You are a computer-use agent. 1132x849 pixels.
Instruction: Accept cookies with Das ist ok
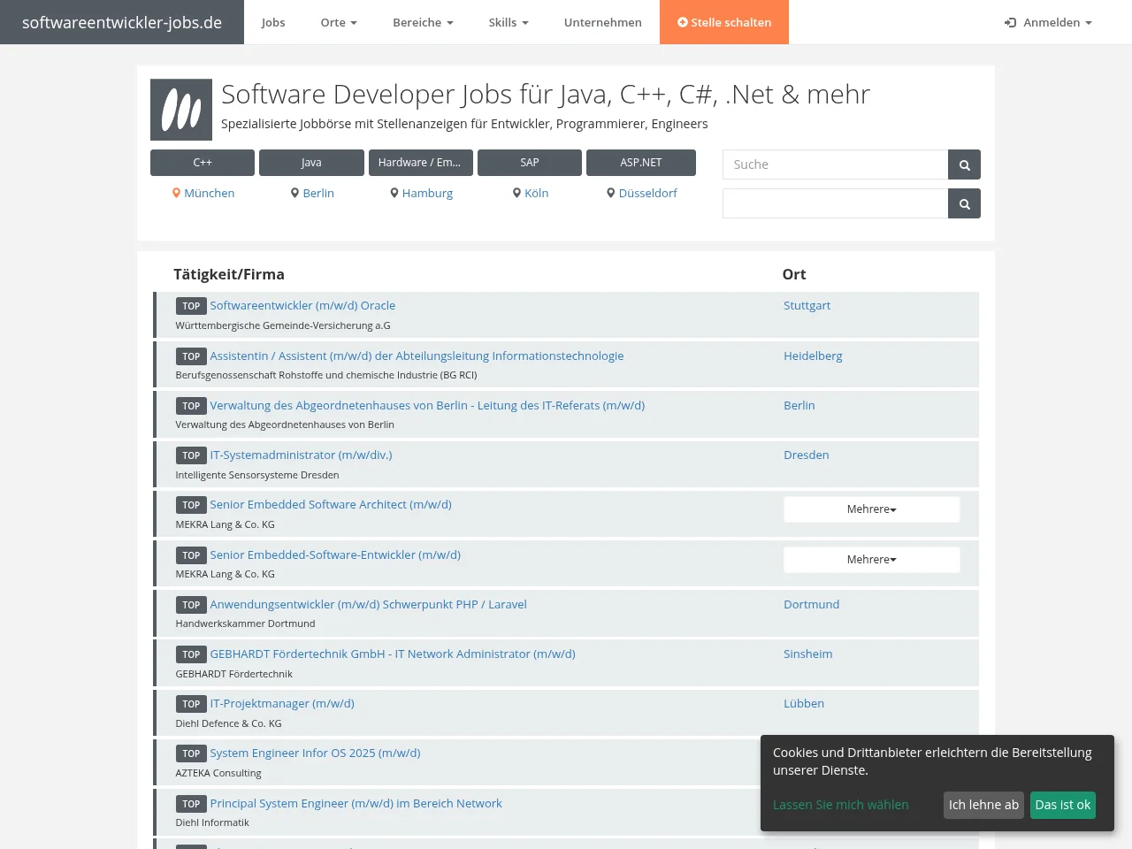(x=1063, y=805)
